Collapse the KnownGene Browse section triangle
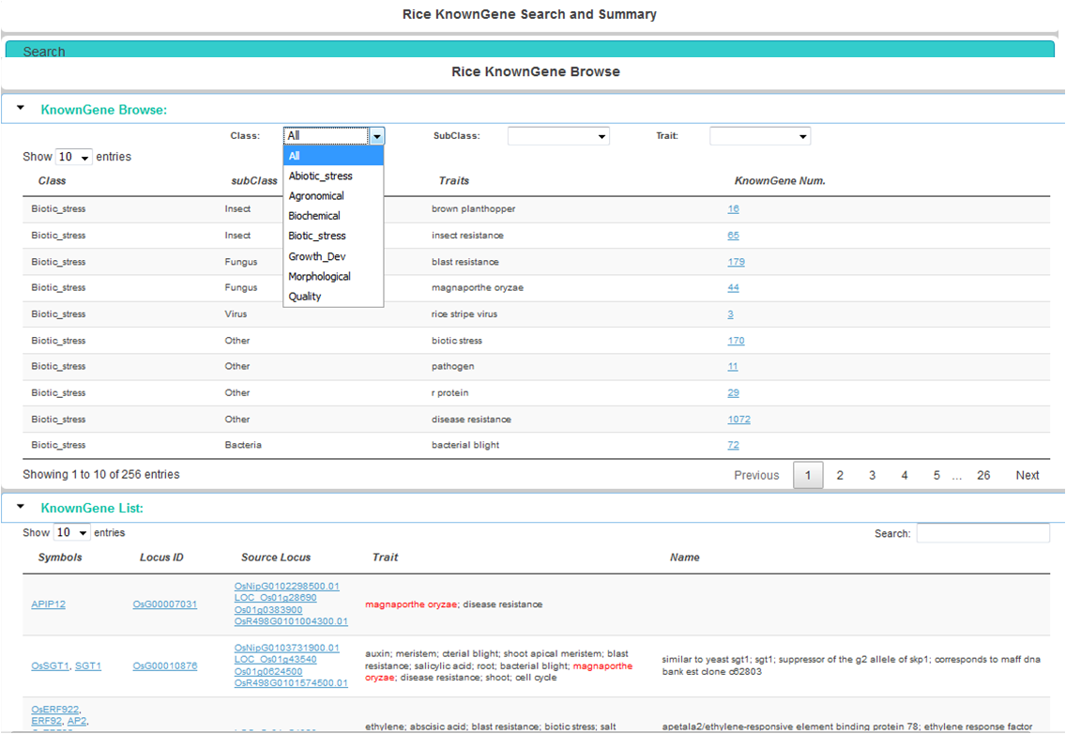The image size is (1066, 734). tap(21, 108)
